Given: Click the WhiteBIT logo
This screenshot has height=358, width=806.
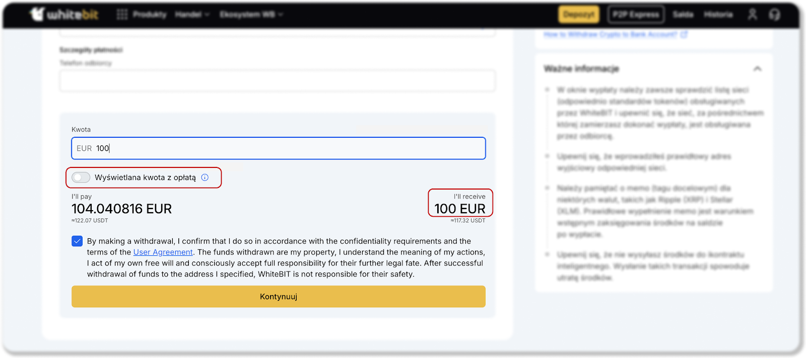Looking at the screenshot, I should [64, 14].
